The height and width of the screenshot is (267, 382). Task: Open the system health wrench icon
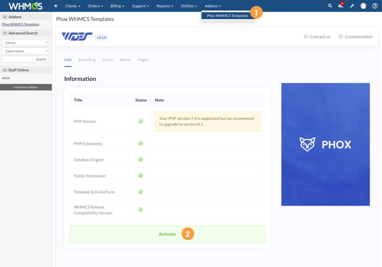tap(352, 6)
